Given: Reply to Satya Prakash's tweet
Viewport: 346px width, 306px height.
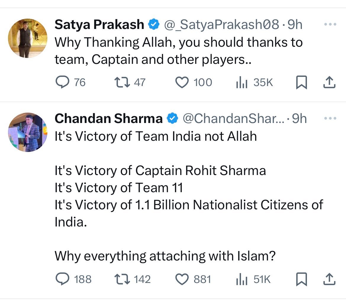Looking at the screenshot, I should point(62,82).
